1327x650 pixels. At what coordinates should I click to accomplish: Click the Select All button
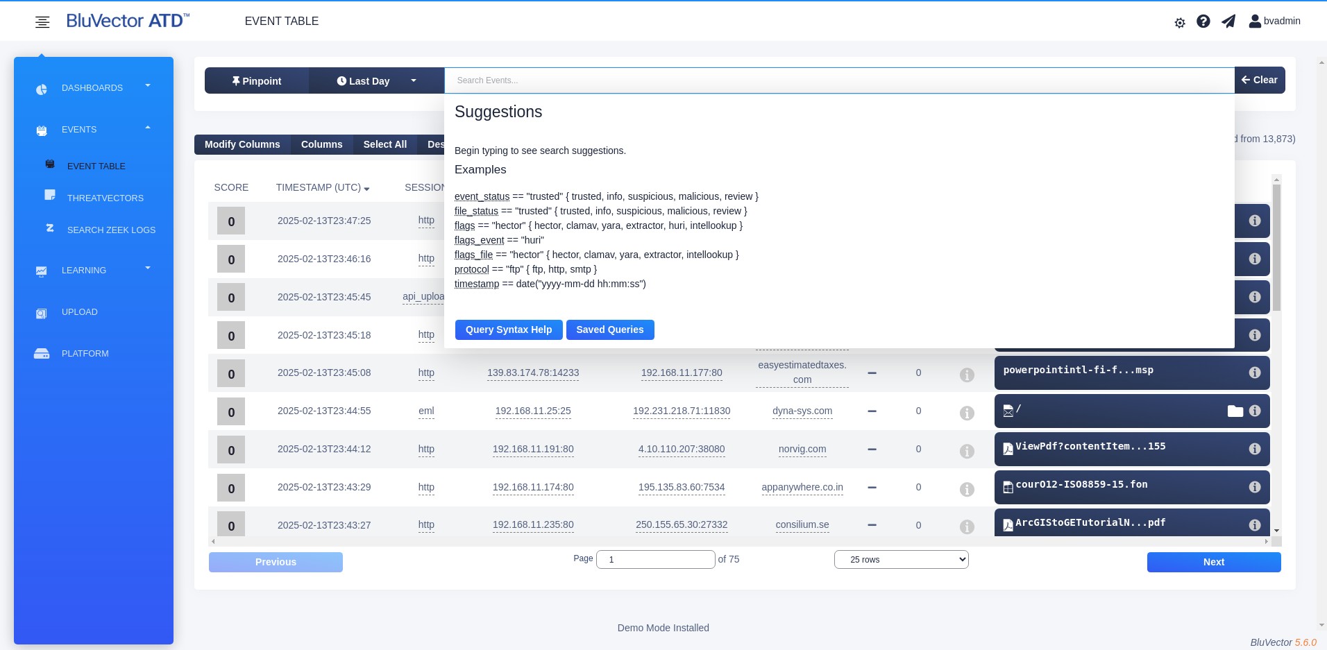(x=385, y=144)
